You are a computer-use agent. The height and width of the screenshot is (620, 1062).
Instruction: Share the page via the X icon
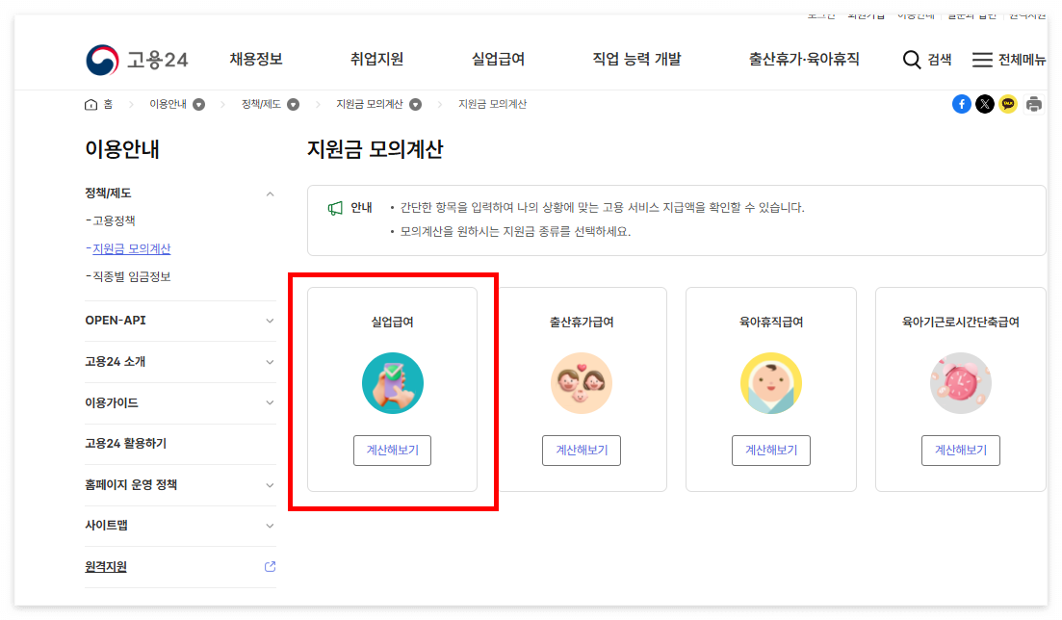[x=984, y=103]
